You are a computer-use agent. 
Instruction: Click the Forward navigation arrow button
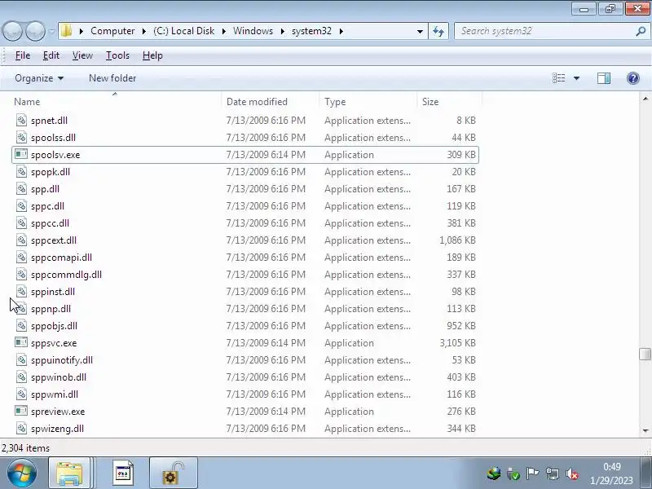click(x=35, y=31)
